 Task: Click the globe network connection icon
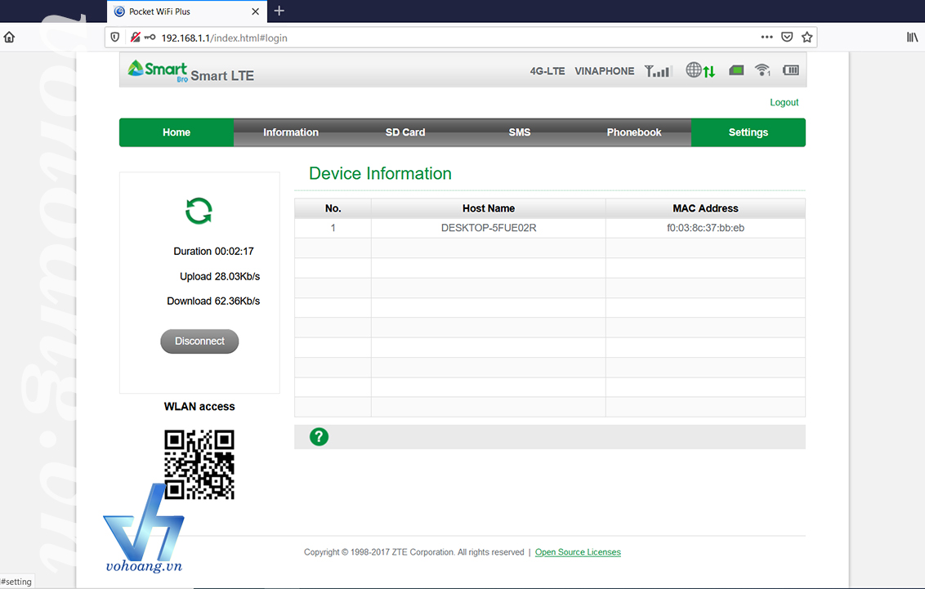point(700,70)
